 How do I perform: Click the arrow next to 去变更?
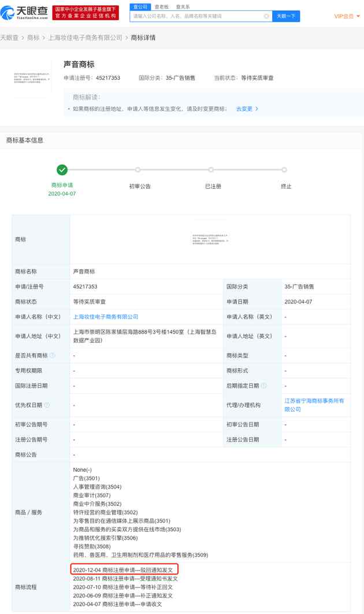[257, 109]
